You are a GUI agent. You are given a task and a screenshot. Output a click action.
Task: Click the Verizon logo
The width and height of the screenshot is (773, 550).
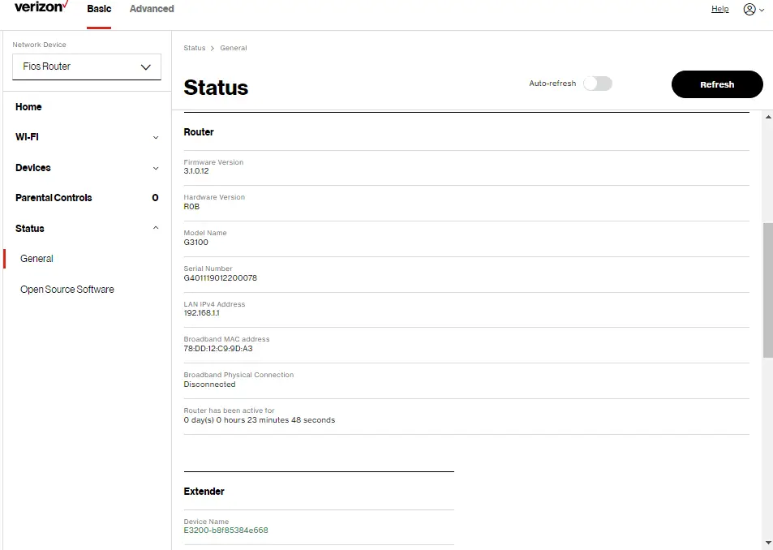point(40,7)
